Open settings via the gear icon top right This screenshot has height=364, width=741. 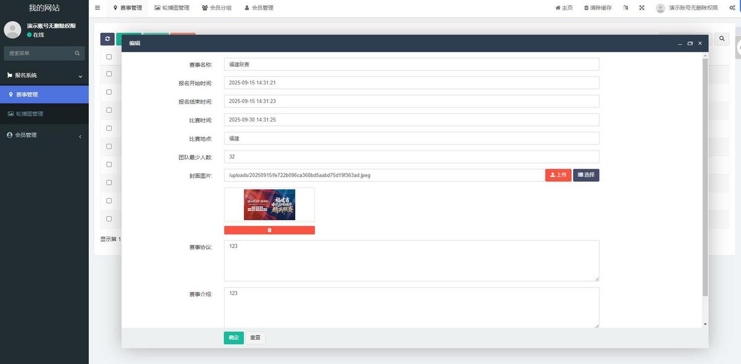click(732, 7)
